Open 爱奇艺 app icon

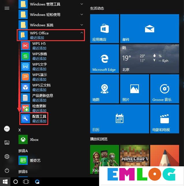point(23,160)
